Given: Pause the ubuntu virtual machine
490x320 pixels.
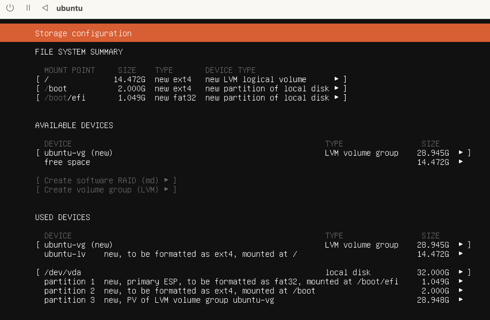Looking at the screenshot, I should [x=28, y=8].
